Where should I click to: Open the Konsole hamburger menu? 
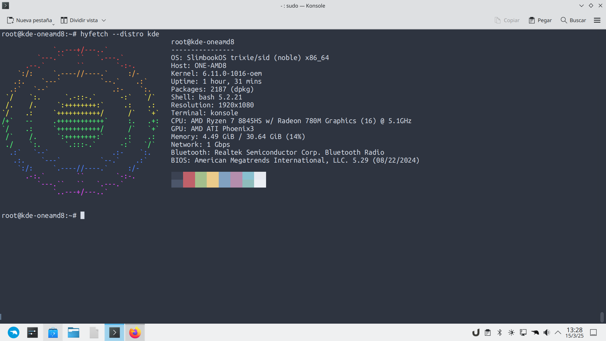pyautogui.click(x=597, y=20)
